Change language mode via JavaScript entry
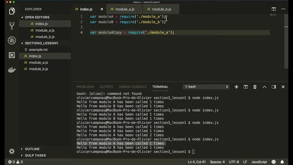Viewport: 293px width, 165px height. pyautogui.click(x=259, y=162)
